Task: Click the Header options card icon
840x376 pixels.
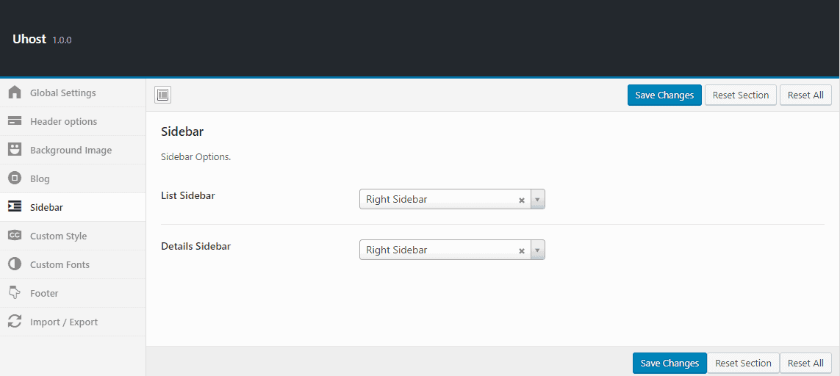Action: (15, 121)
